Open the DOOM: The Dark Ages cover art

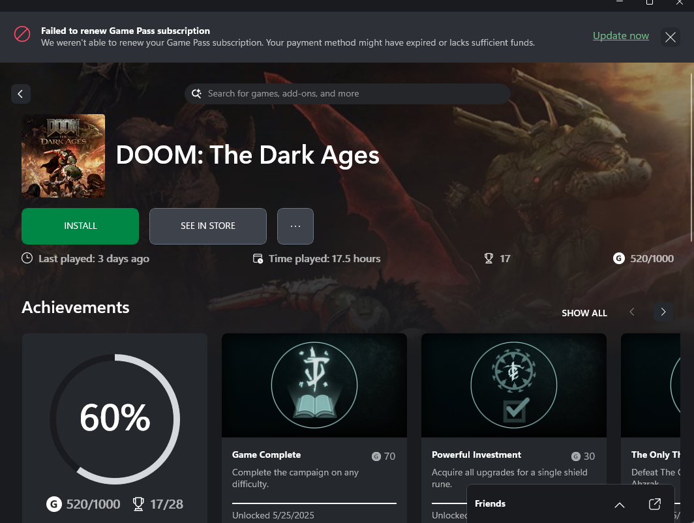[63, 156]
